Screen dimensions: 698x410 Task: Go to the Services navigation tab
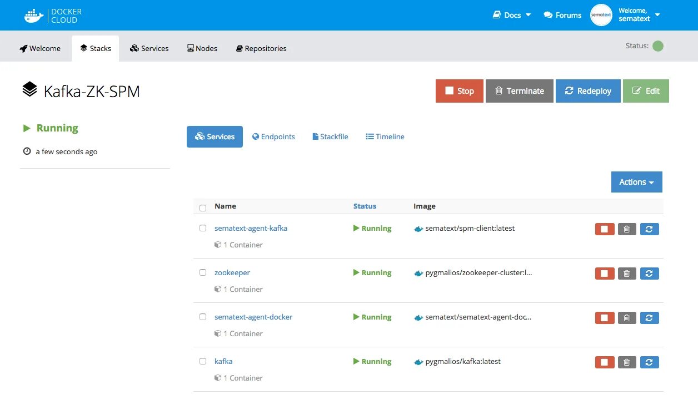(x=149, y=48)
